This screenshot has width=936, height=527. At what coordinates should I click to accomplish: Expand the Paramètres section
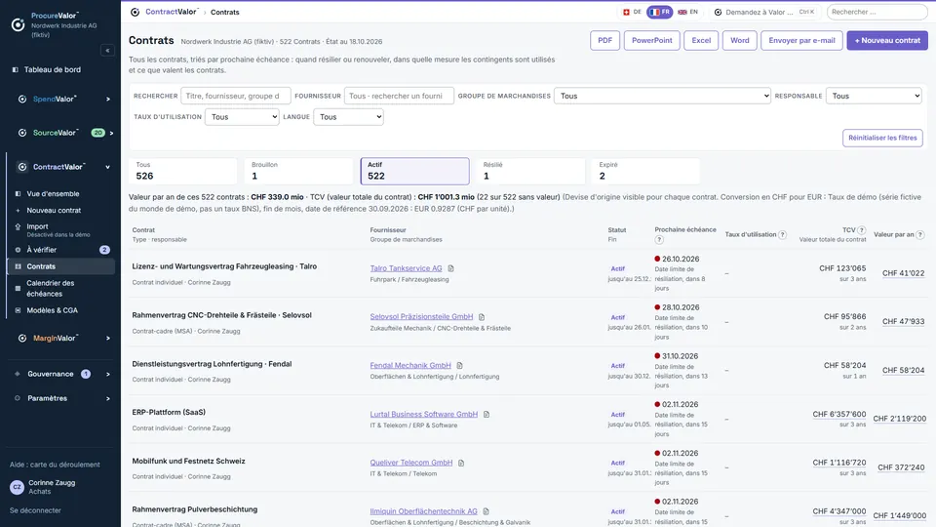point(108,398)
